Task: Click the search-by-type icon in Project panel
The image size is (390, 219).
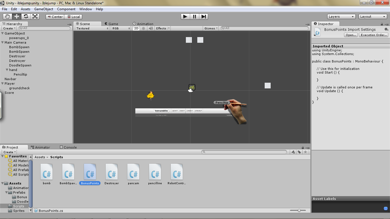Action: tap(293, 152)
